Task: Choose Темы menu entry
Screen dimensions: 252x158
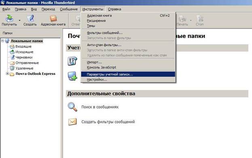Action: point(128,26)
